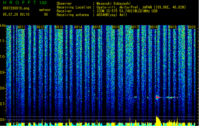
Task: Click the Receiving Location label
Action: (x=74, y=7)
